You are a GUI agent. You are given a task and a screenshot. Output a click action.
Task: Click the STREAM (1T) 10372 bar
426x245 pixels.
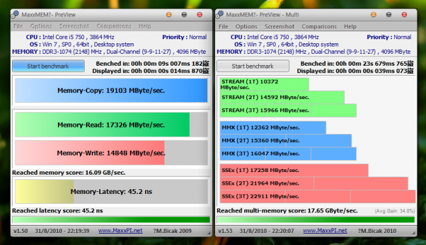264,84
